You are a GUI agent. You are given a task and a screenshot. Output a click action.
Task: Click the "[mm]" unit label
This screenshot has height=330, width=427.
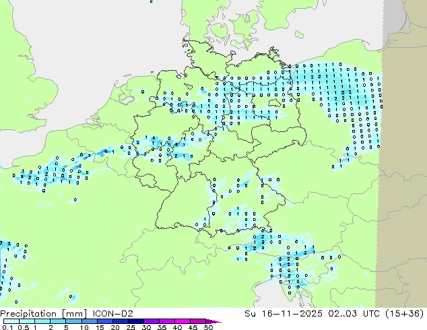coord(74,314)
